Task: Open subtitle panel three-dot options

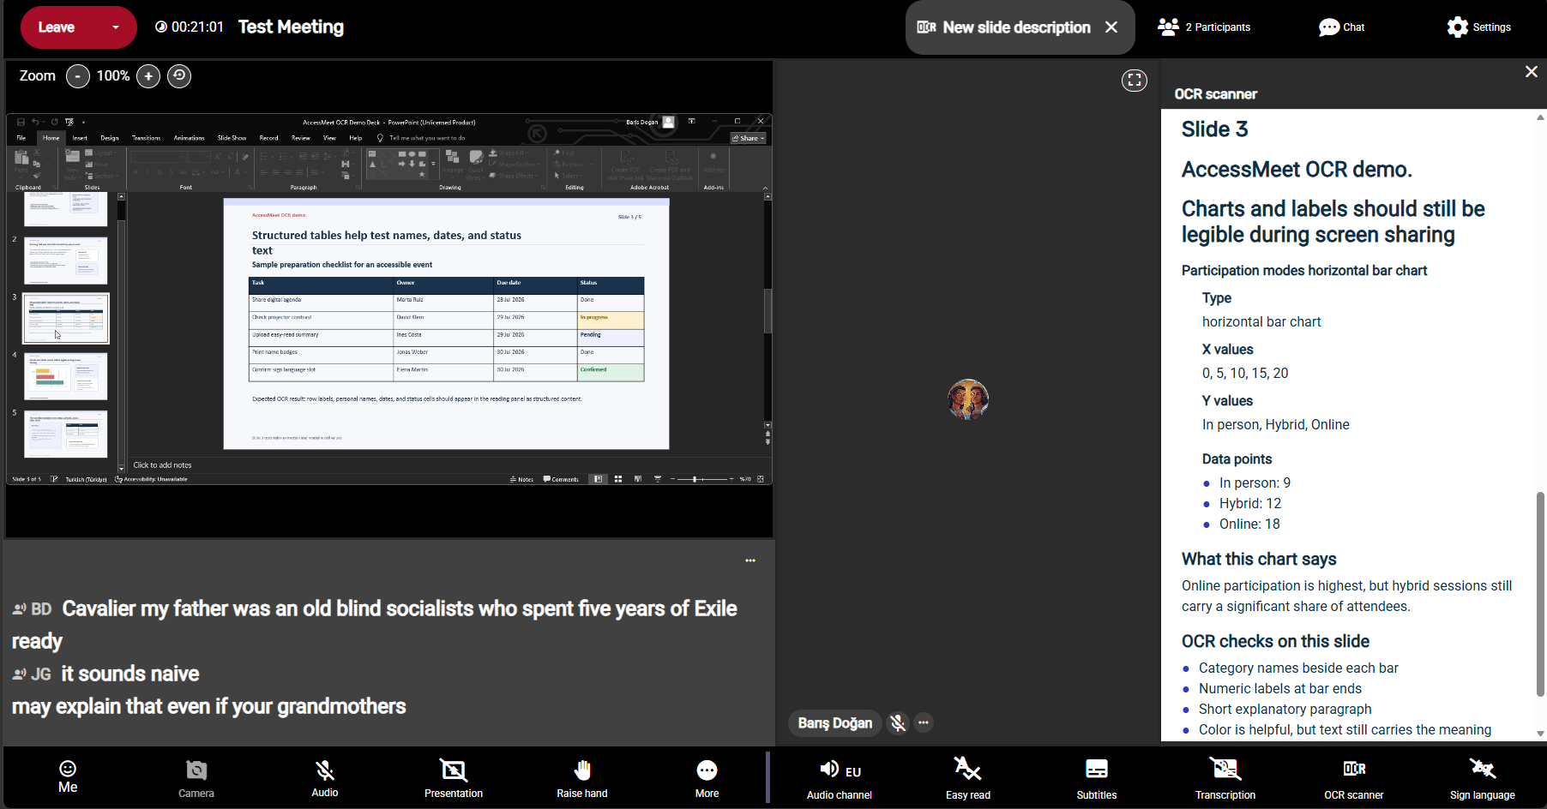Action: pos(750,560)
